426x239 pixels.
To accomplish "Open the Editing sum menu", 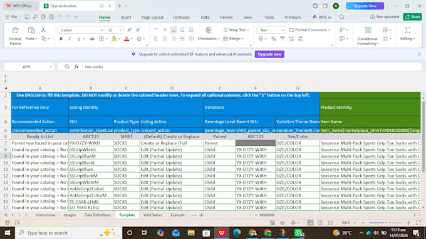I will [x=408, y=34].
